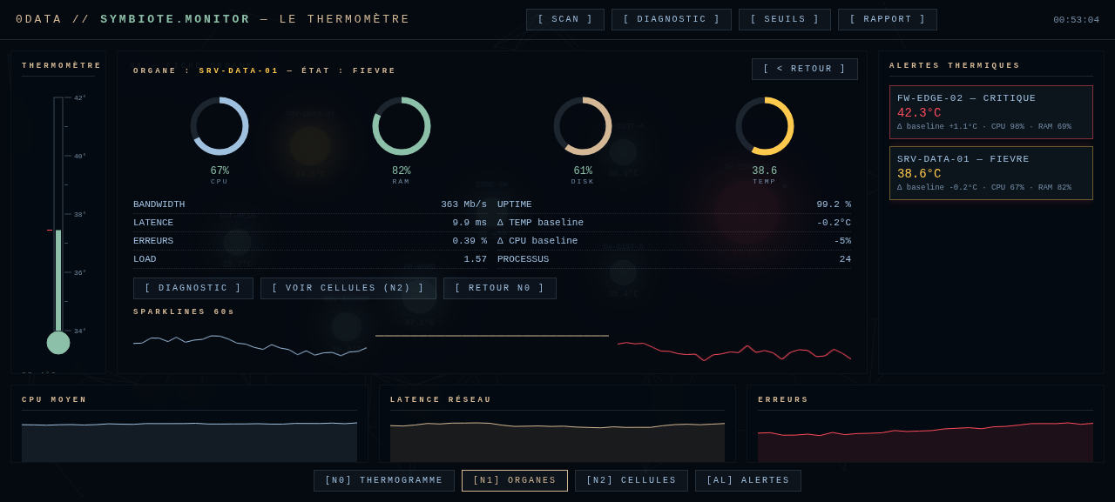The width and height of the screenshot is (1115, 502).
Task: Click the RETOUR N0 button
Action: tap(500, 289)
